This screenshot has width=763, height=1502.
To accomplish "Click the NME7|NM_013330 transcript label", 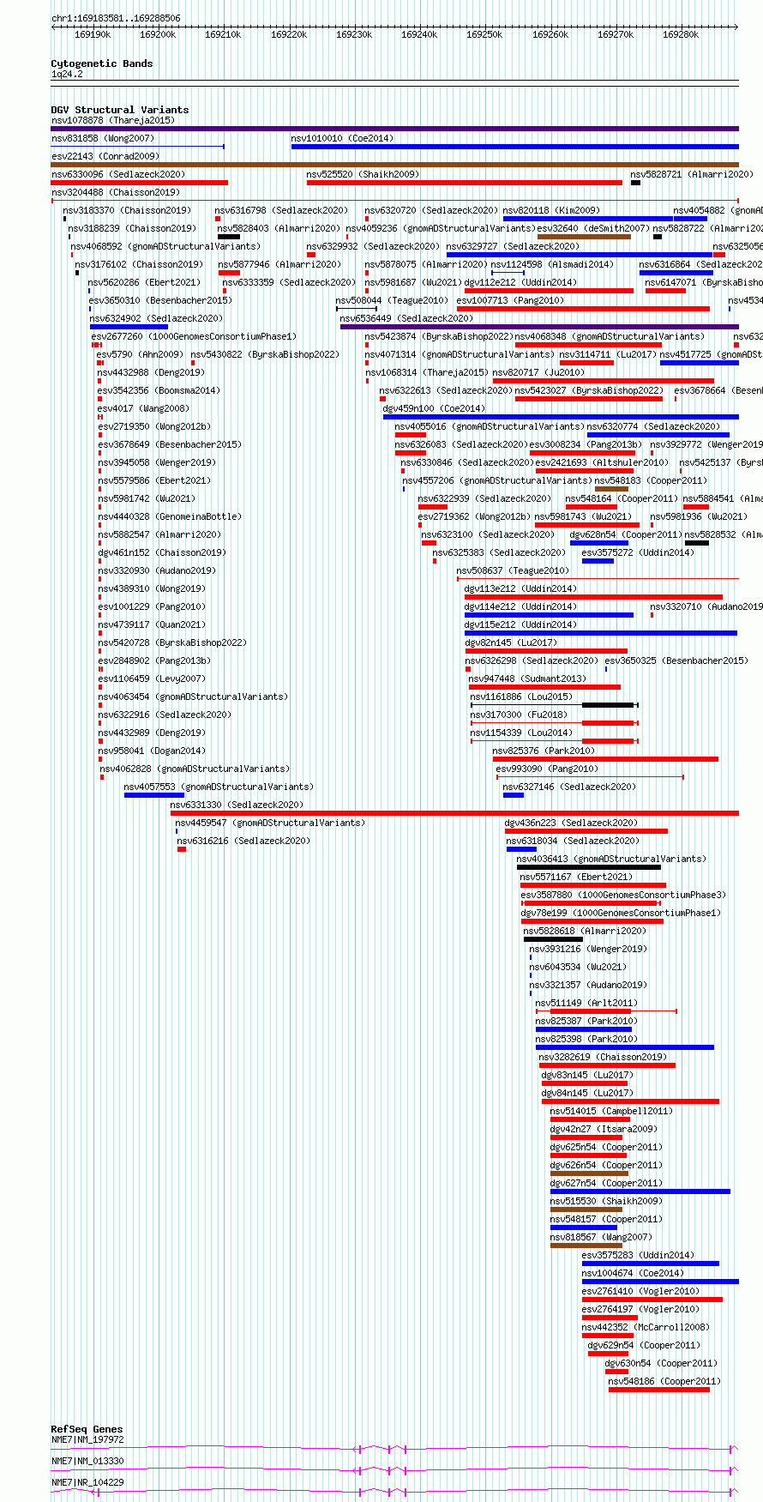I will point(87,1461).
